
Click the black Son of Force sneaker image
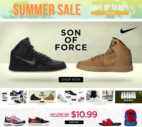37,55
